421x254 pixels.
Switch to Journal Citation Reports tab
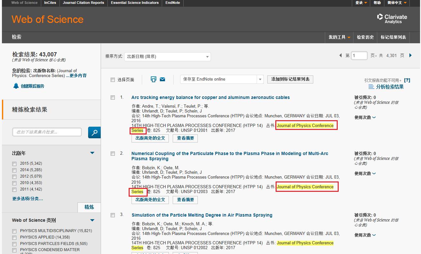pos(83,3)
